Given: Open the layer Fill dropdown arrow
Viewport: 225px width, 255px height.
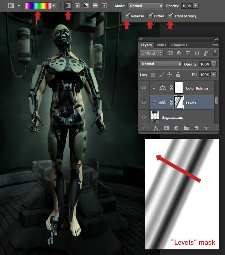Looking at the screenshot, I should tap(214, 74).
